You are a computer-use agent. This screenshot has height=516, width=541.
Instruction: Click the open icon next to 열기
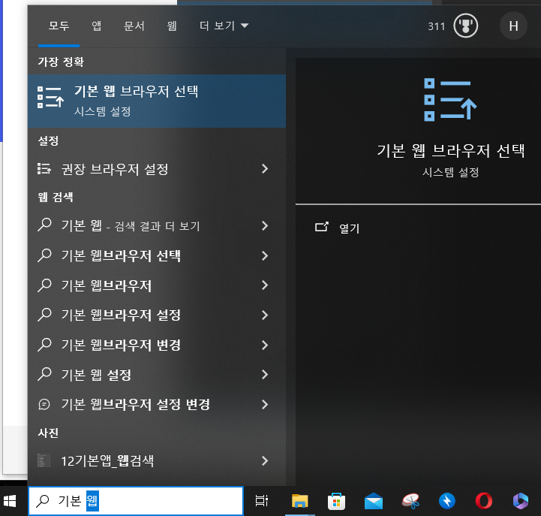click(x=322, y=227)
